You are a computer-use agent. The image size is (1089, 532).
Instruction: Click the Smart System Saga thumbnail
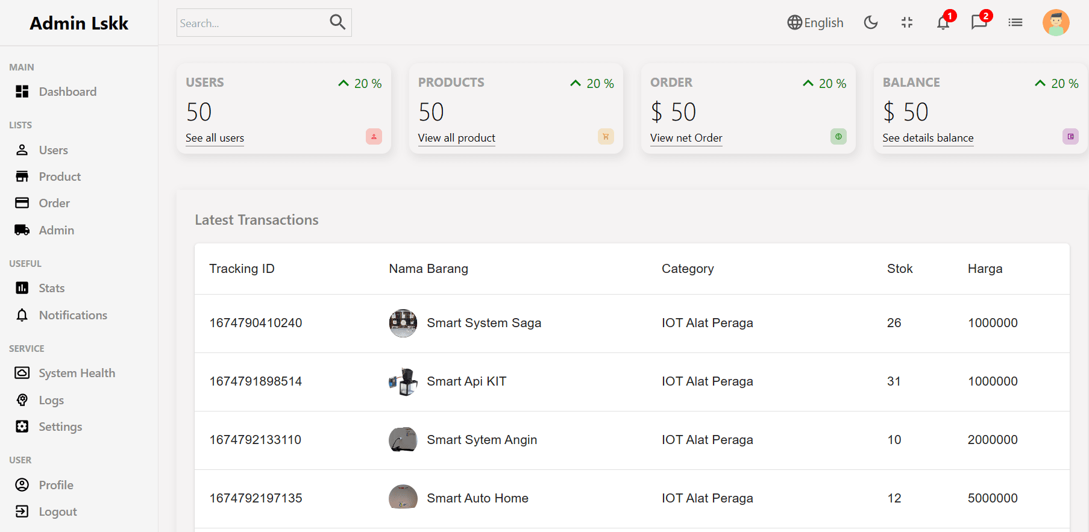(x=403, y=323)
